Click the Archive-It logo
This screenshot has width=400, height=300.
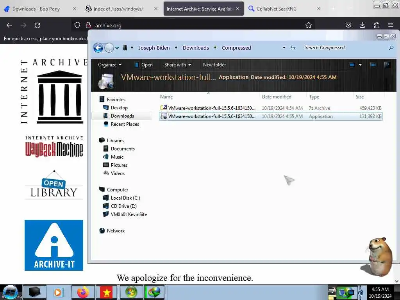(54, 245)
